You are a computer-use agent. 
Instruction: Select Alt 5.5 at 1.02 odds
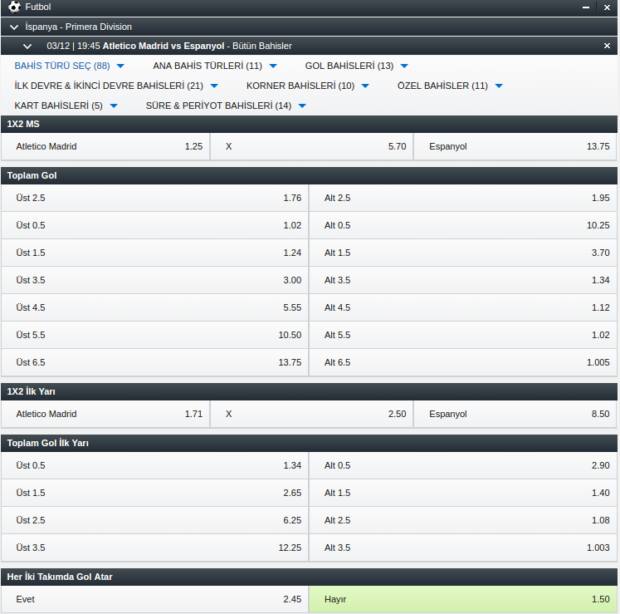tap(462, 335)
